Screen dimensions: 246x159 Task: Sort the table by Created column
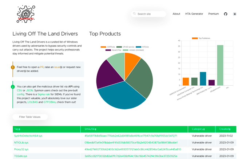click(225, 129)
